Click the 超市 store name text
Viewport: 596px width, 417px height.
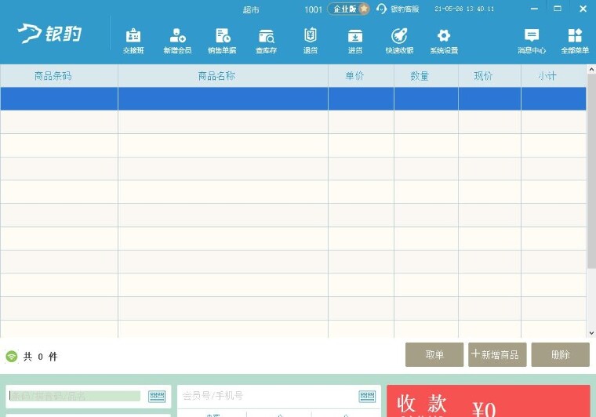251,9
